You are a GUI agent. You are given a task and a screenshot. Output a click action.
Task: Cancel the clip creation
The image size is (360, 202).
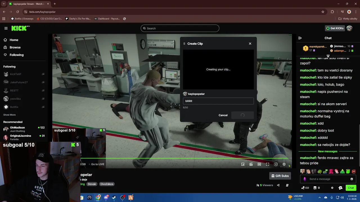pos(223,115)
